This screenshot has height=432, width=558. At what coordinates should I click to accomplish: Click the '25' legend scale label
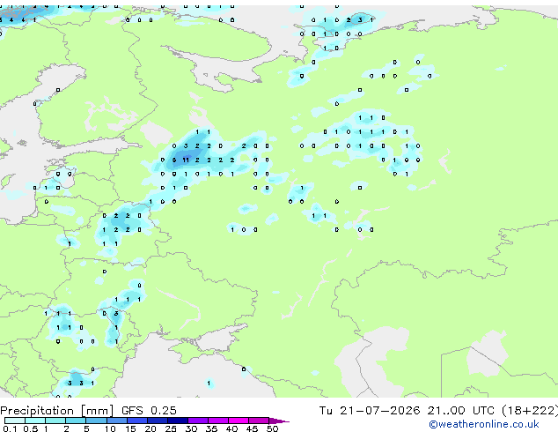coord(171,428)
